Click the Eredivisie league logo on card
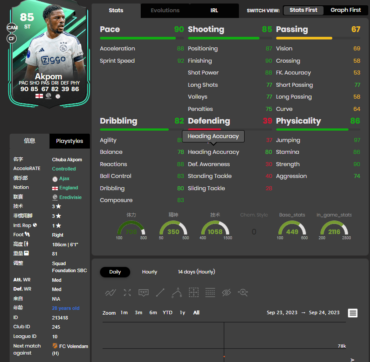The width and height of the screenshot is (370, 362). [48, 96]
